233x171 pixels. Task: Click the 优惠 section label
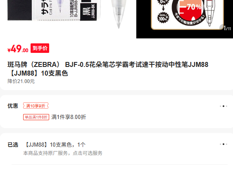coord(13,106)
